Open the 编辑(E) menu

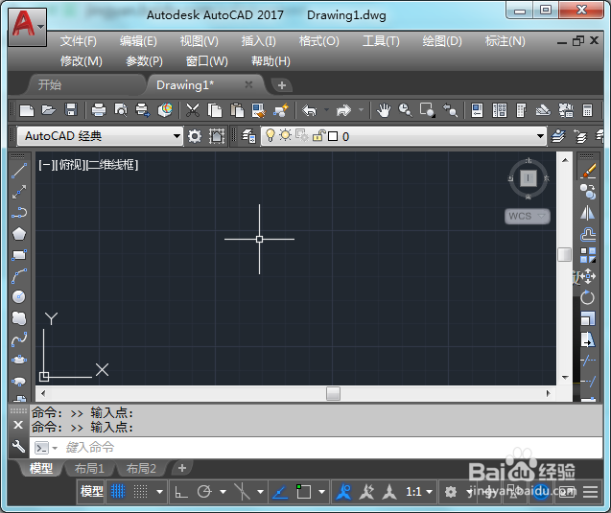click(x=138, y=41)
